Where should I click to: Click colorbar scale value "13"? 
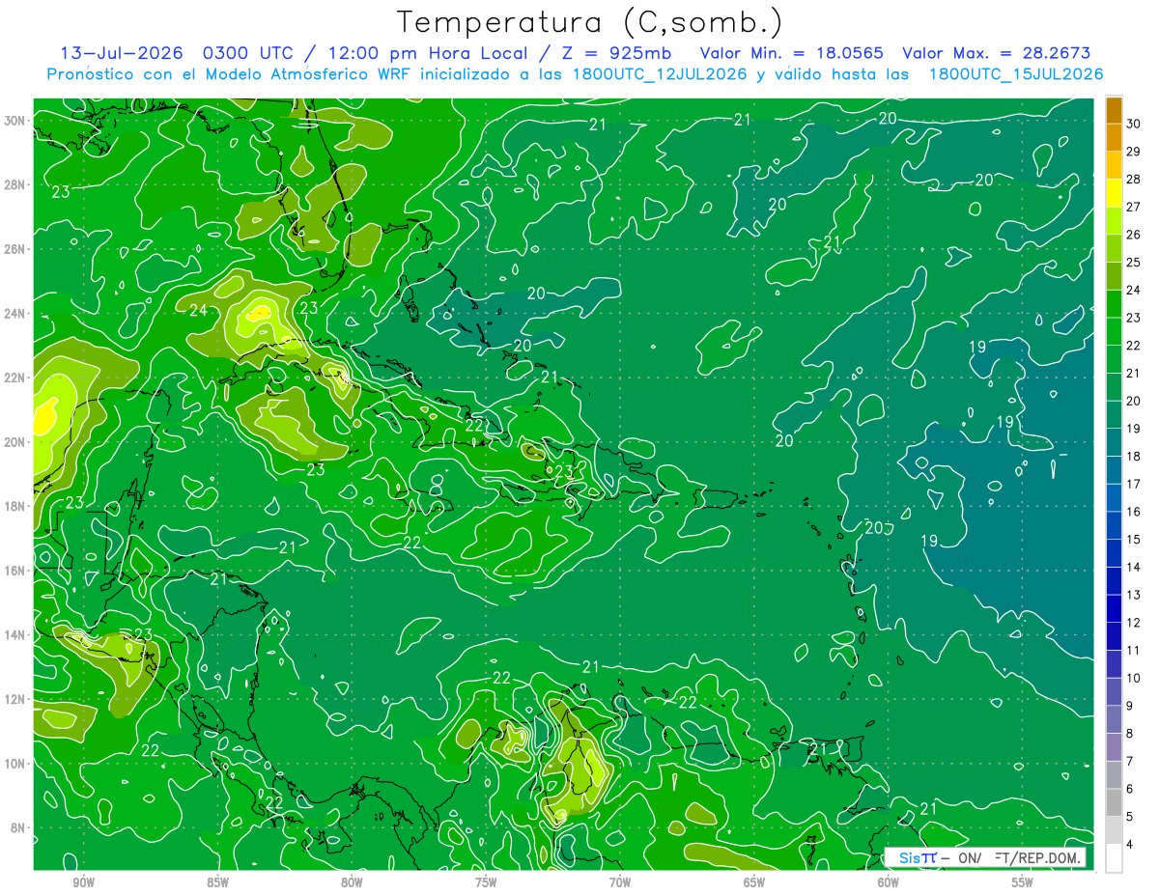coord(1133,595)
